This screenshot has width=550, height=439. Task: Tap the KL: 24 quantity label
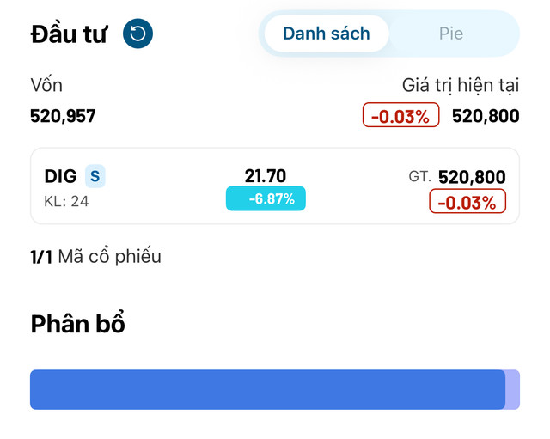[66, 202]
